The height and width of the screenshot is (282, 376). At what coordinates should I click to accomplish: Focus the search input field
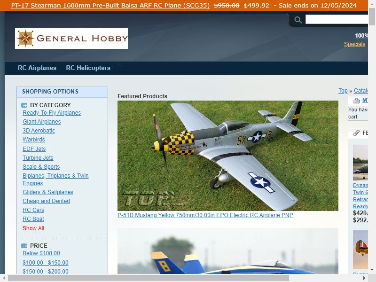point(337,19)
